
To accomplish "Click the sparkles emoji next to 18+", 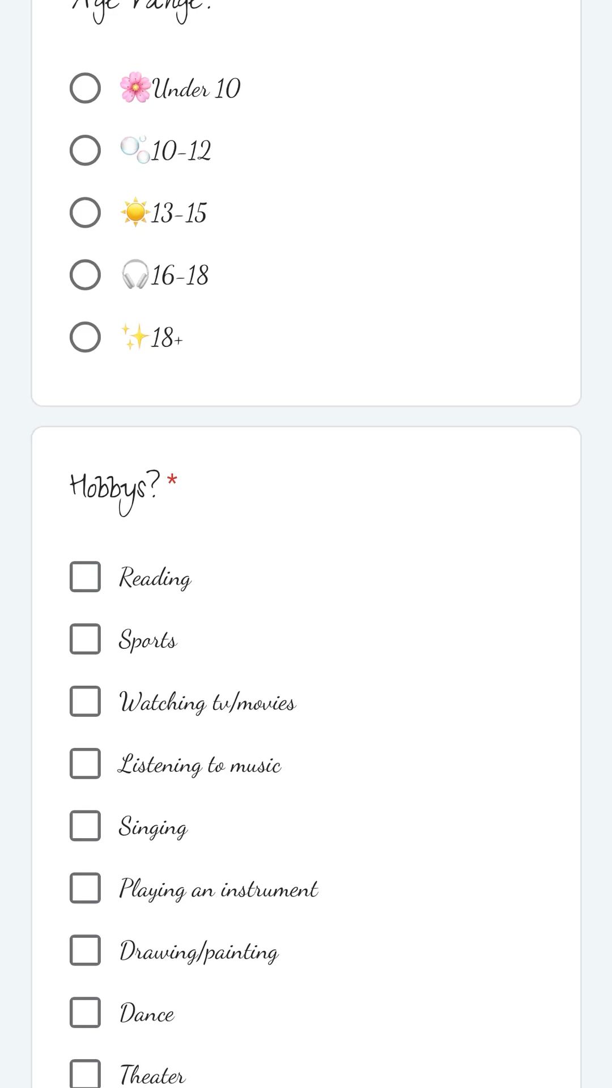I will (x=135, y=337).
